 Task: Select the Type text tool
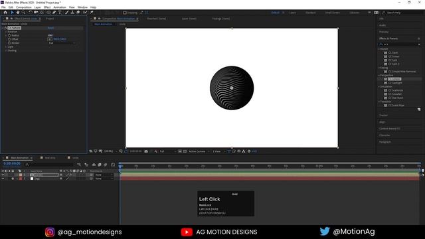point(60,13)
